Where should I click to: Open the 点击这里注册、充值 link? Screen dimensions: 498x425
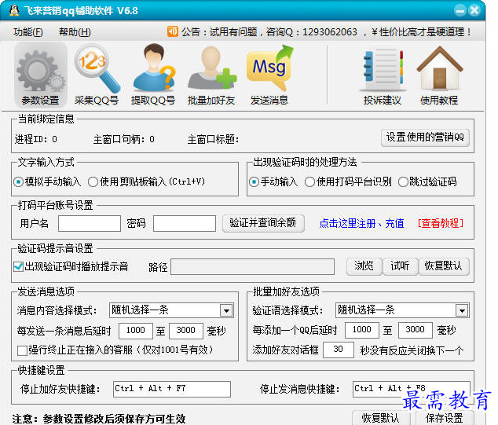(361, 223)
